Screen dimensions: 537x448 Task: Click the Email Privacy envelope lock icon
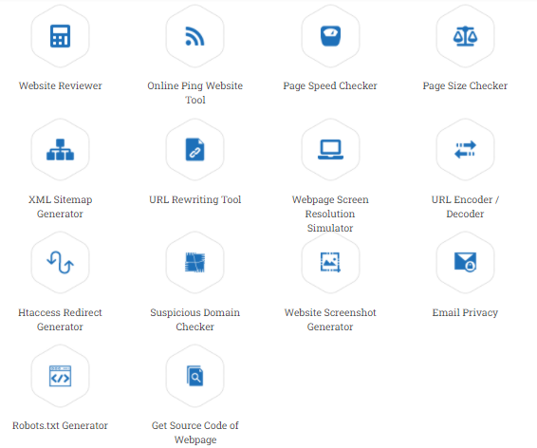point(465,262)
